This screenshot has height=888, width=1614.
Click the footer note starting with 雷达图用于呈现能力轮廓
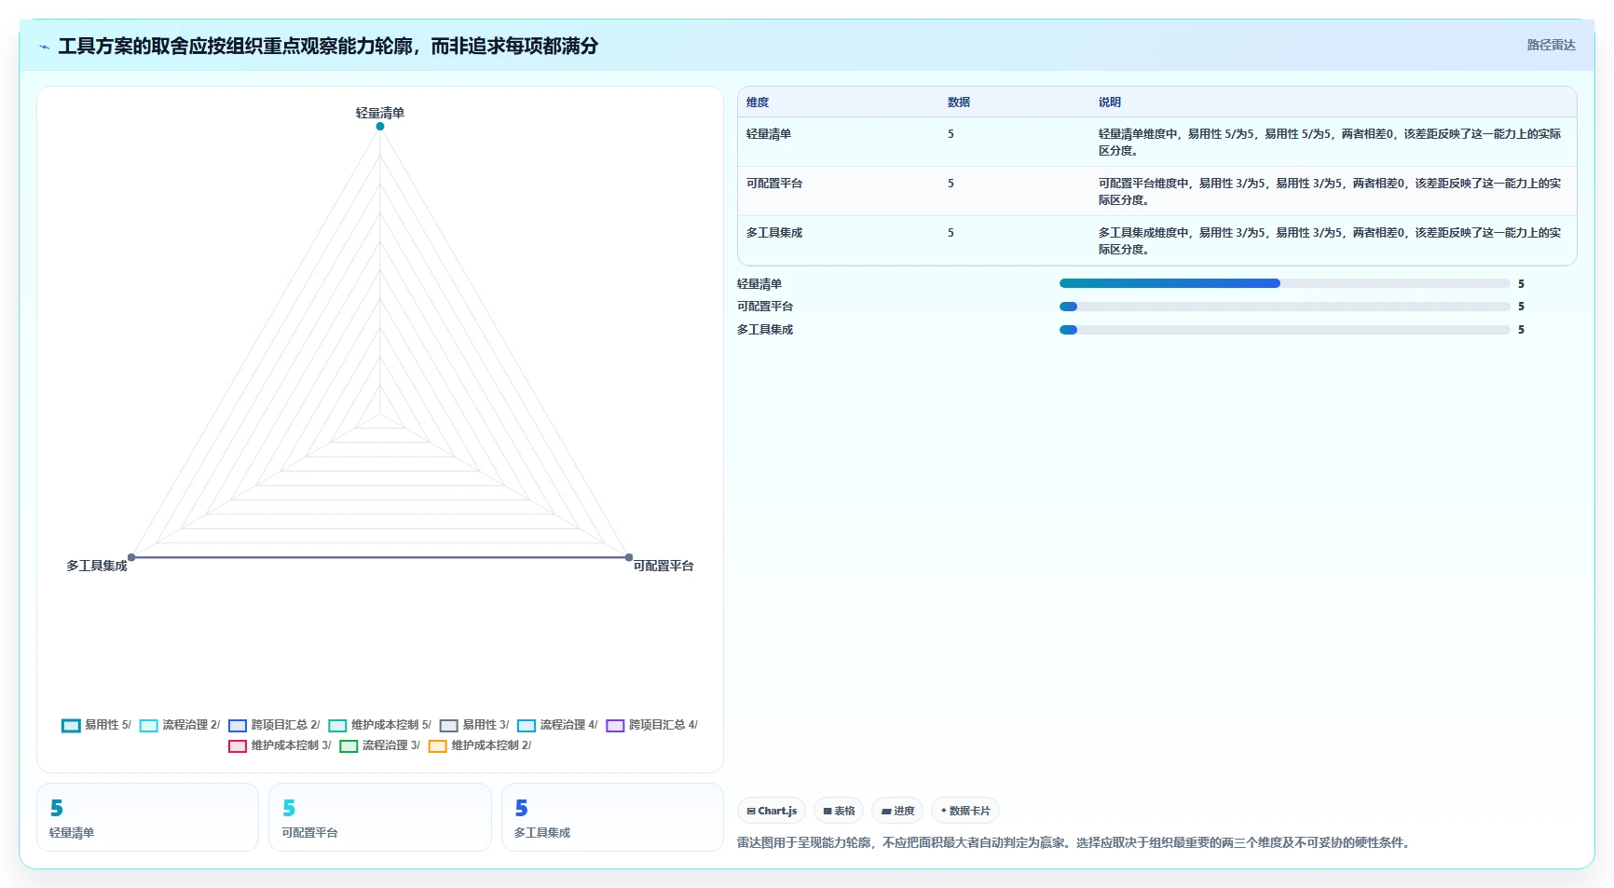pyautogui.click(x=1075, y=842)
